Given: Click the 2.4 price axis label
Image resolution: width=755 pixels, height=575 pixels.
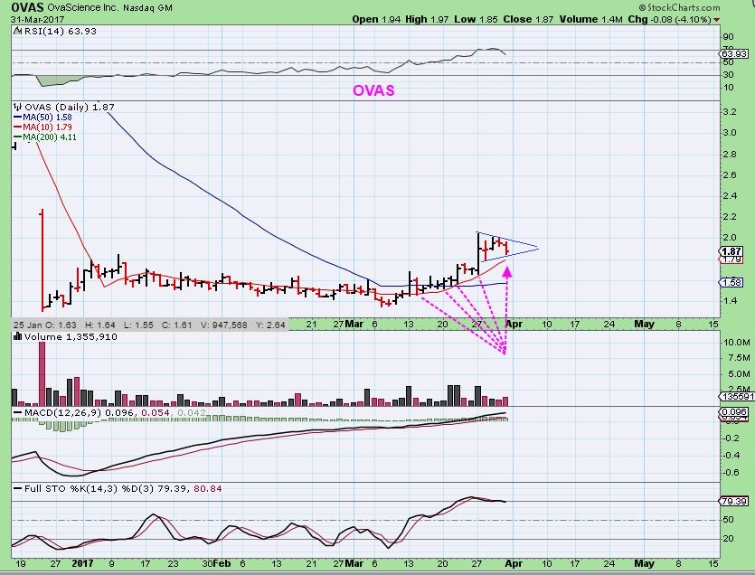Looking at the screenshot, I should [730, 195].
